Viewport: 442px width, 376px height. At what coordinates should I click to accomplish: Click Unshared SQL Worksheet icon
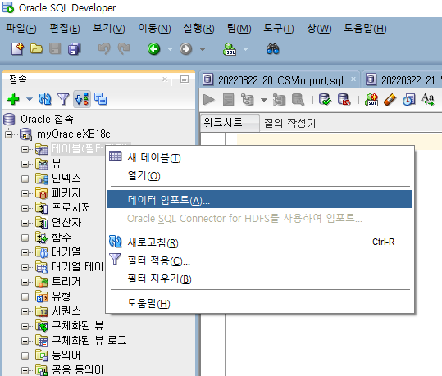click(x=371, y=100)
